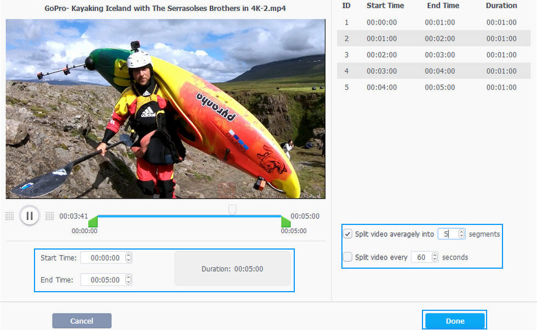Image resolution: width=537 pixels, height=330 pixels.
Task: Click the Cancel button
Action: click(82, 321)
